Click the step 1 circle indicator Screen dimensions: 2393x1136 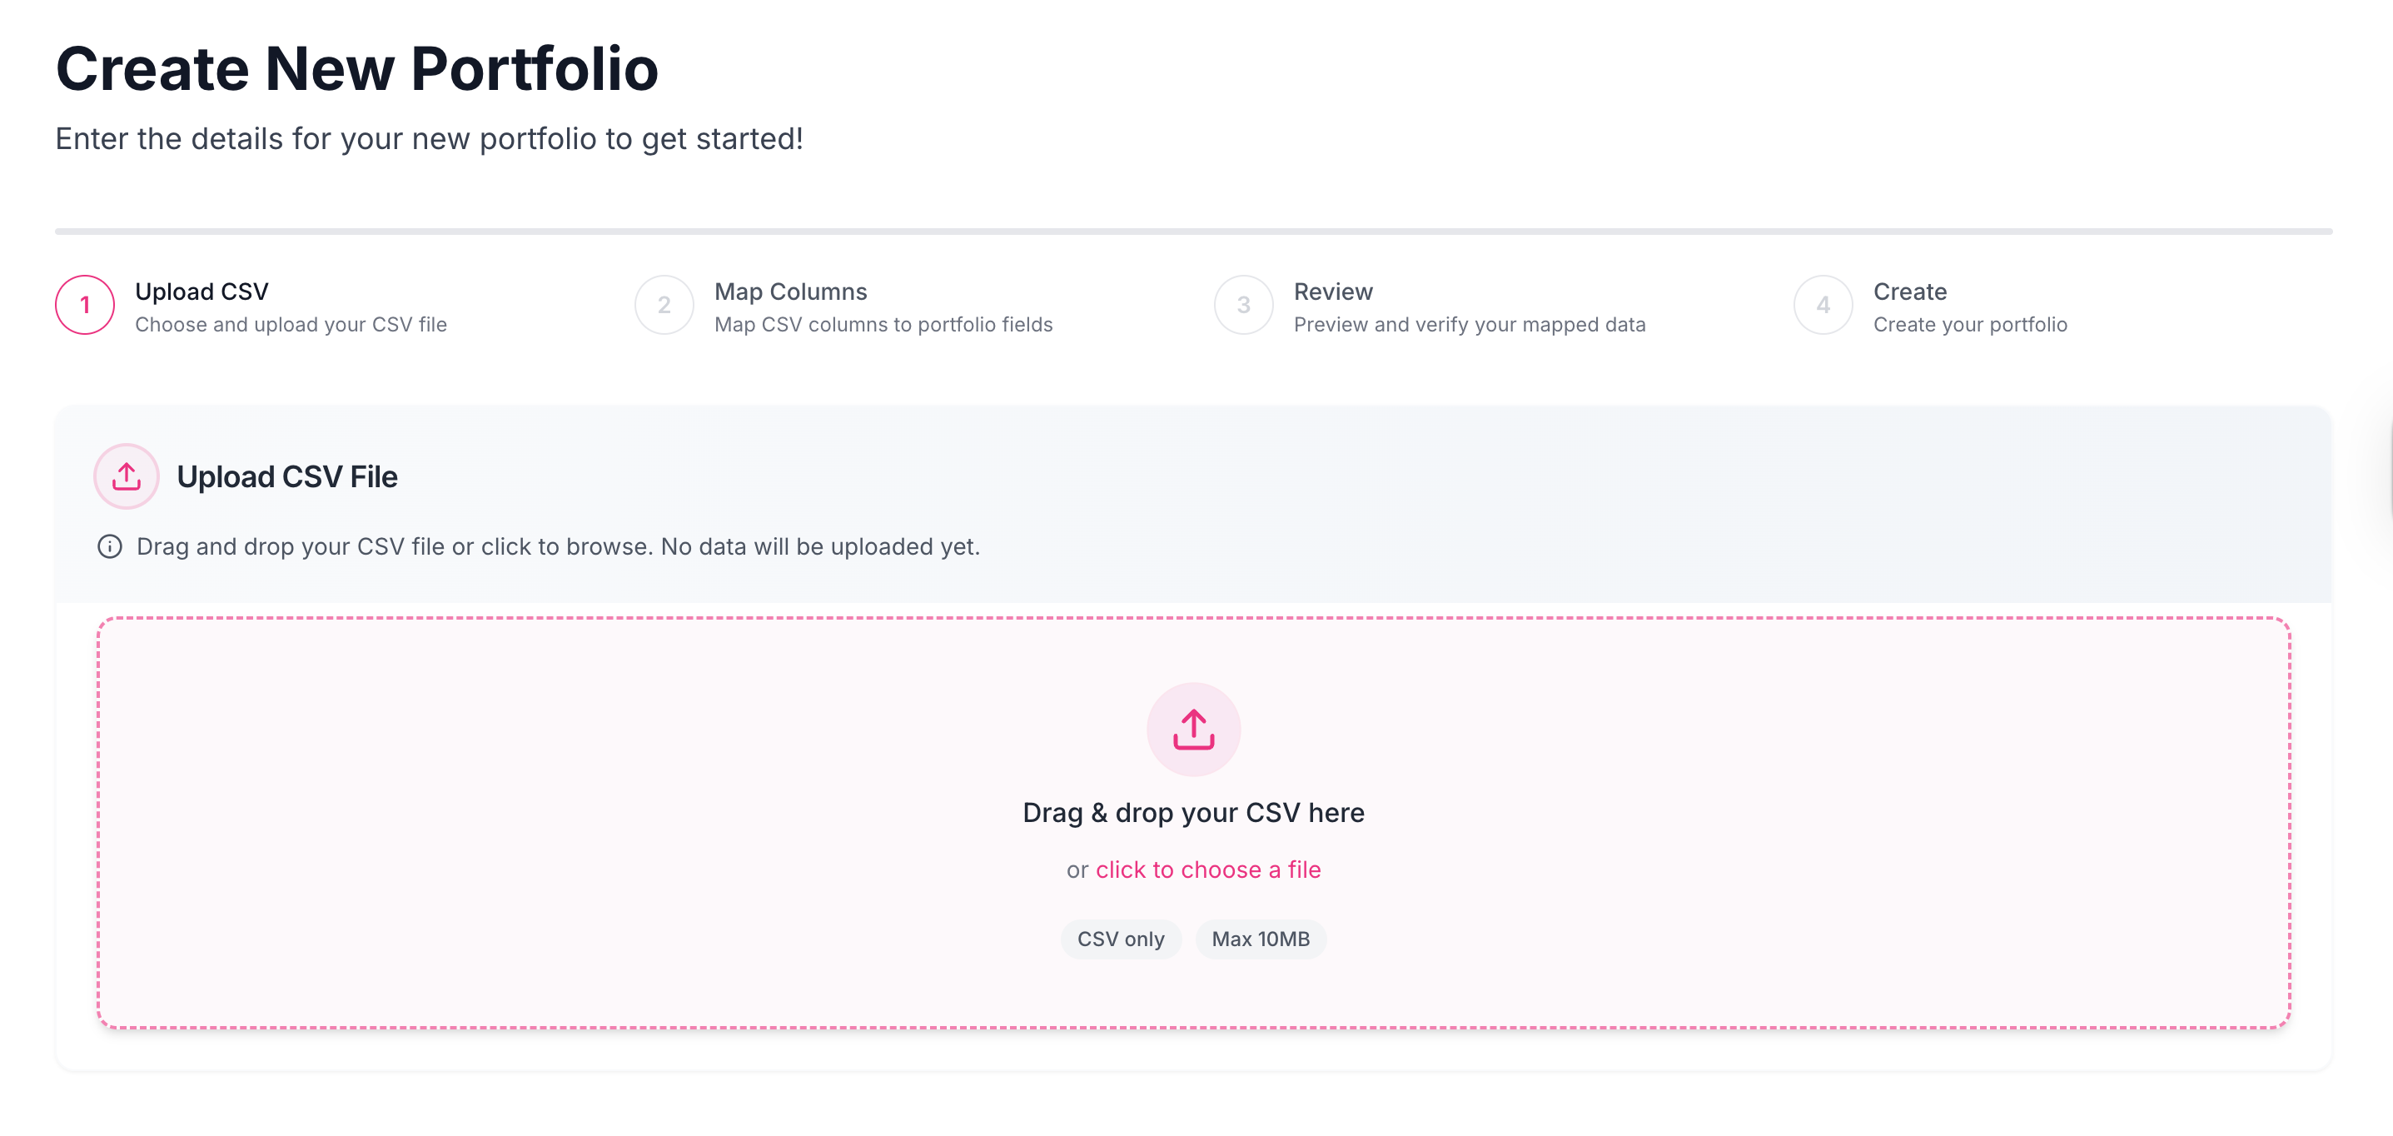click(x=87, y=305)
